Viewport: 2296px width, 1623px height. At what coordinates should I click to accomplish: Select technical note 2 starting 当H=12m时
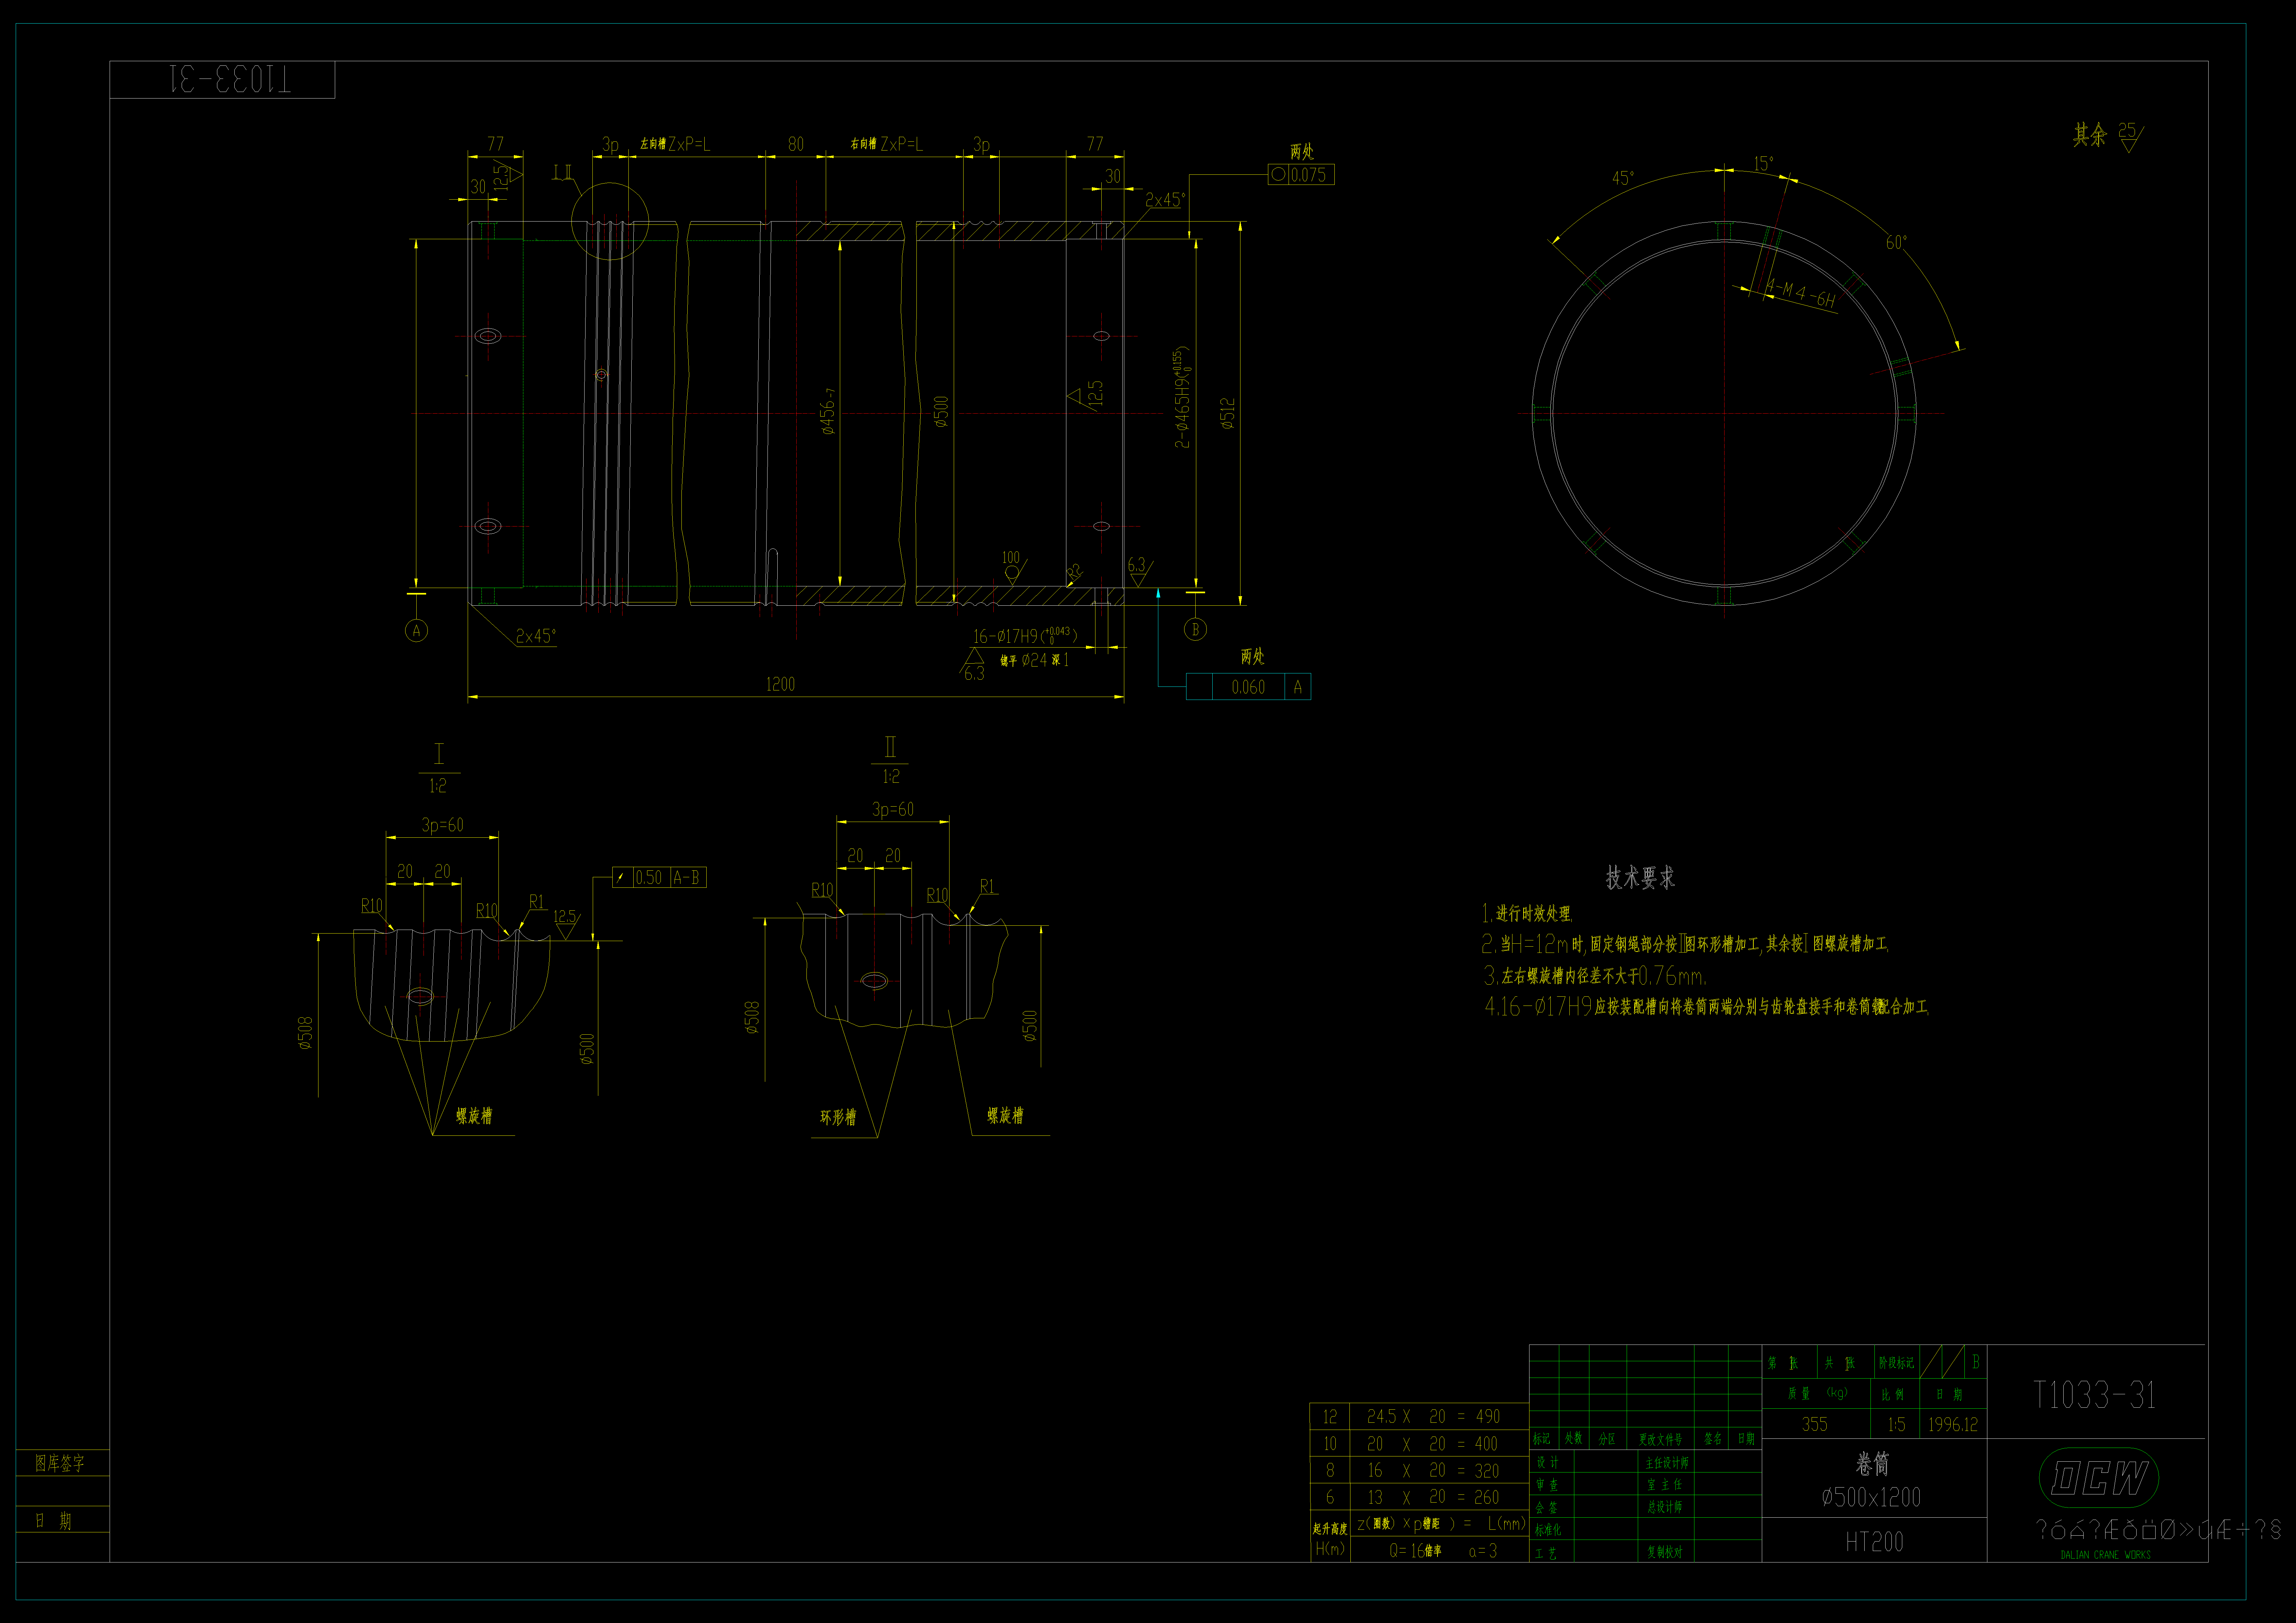(1685, 944)
